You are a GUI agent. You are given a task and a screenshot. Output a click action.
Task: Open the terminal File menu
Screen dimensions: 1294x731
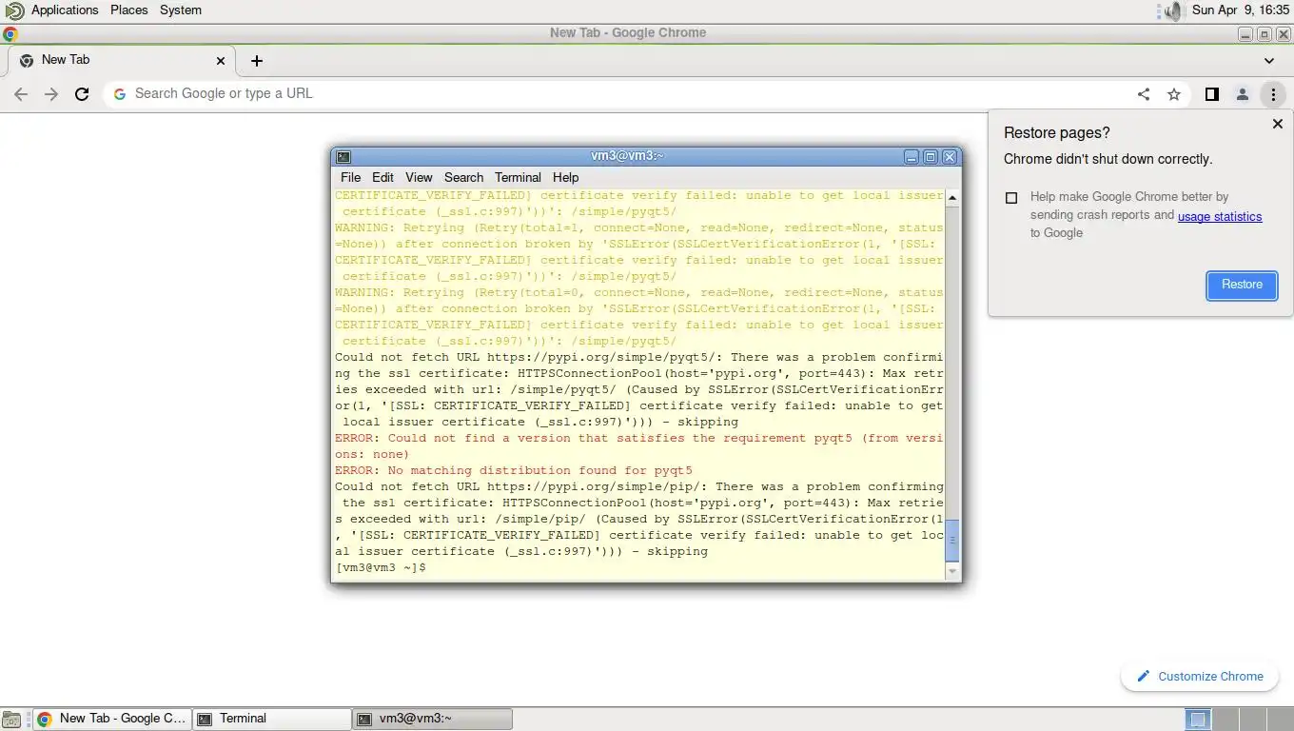pos(350,177)
